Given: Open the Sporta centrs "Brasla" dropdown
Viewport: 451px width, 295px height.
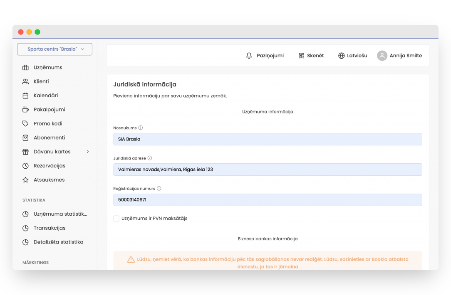Looking at the screenshot, I should pyautogui.click(x=55, y=49).
